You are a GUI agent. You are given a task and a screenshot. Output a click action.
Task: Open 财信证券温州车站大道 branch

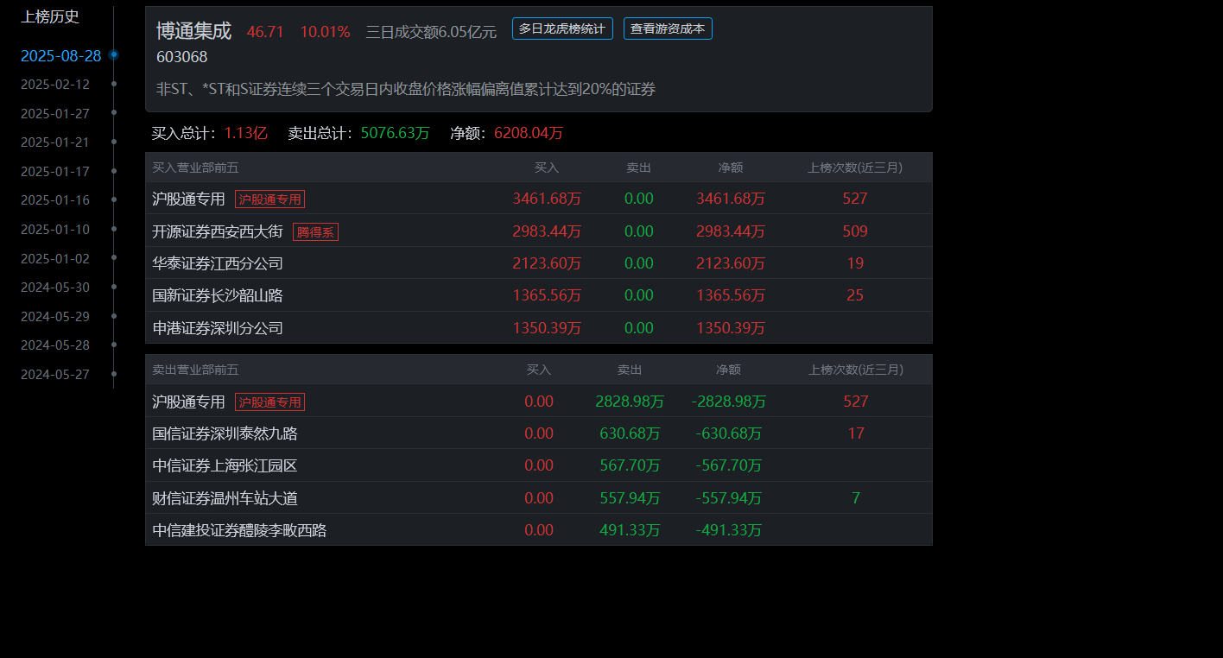[x=225, y=498]
